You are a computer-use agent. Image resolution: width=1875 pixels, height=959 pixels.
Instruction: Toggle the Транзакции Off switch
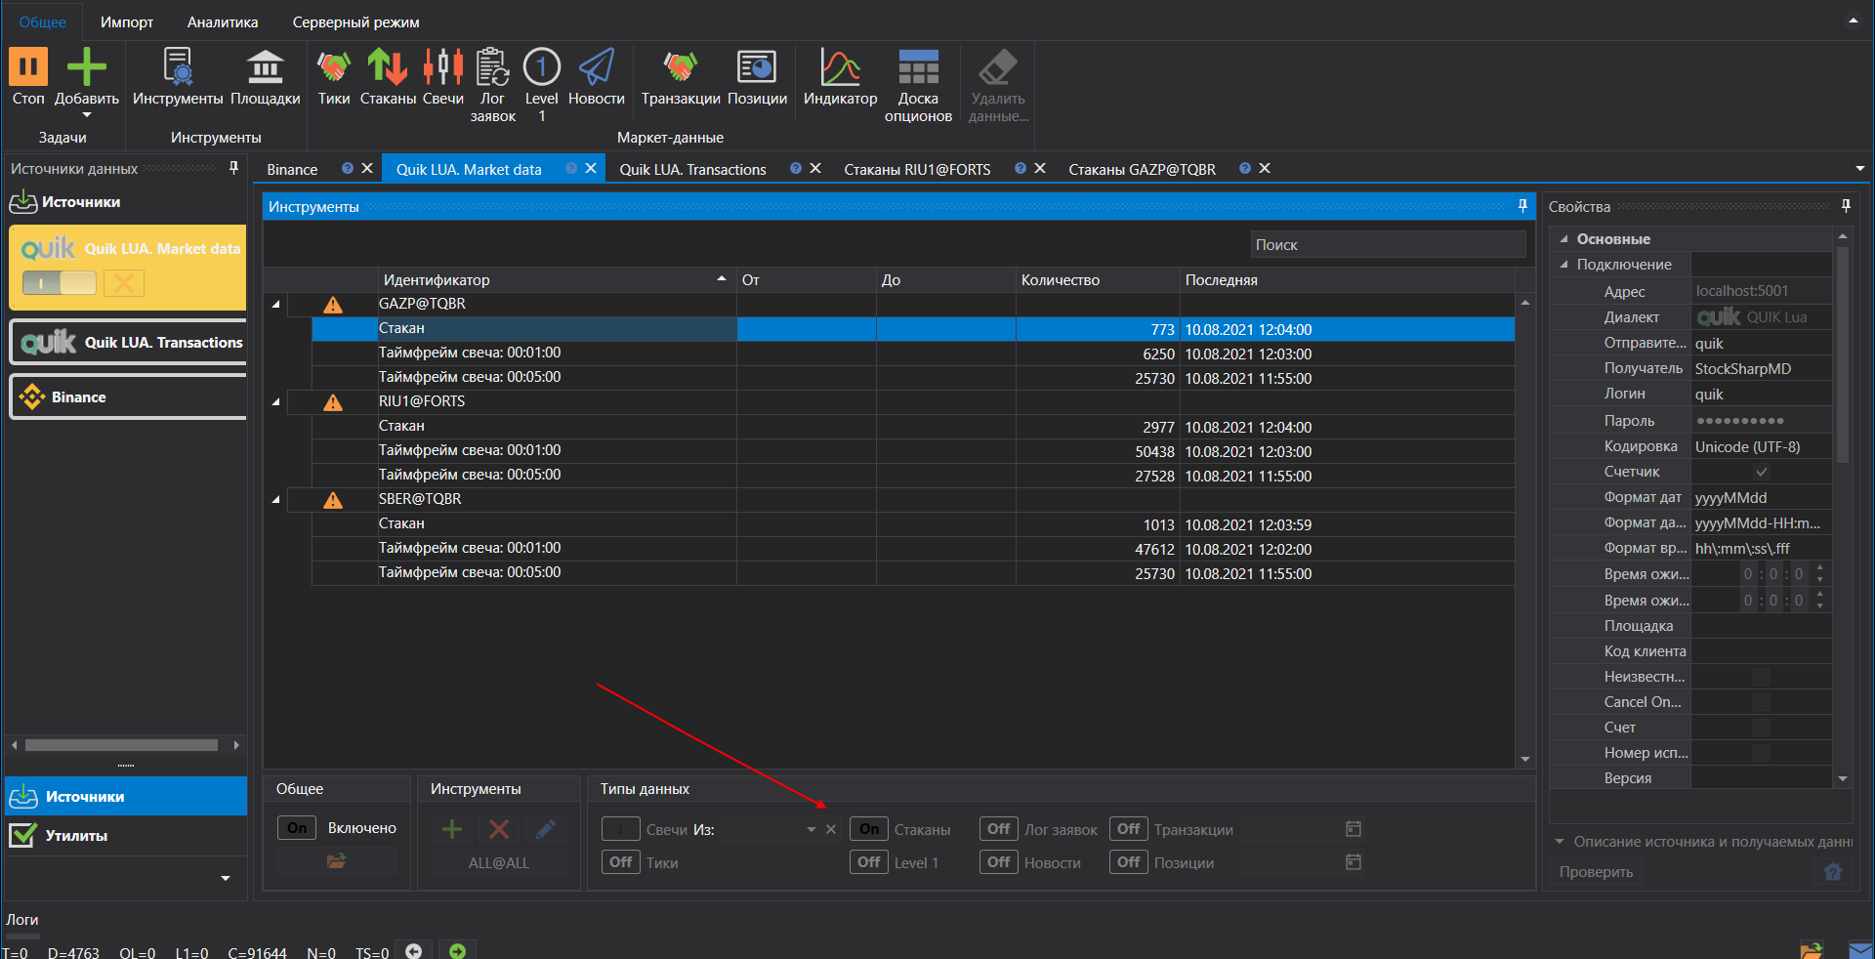[1129, 829]
